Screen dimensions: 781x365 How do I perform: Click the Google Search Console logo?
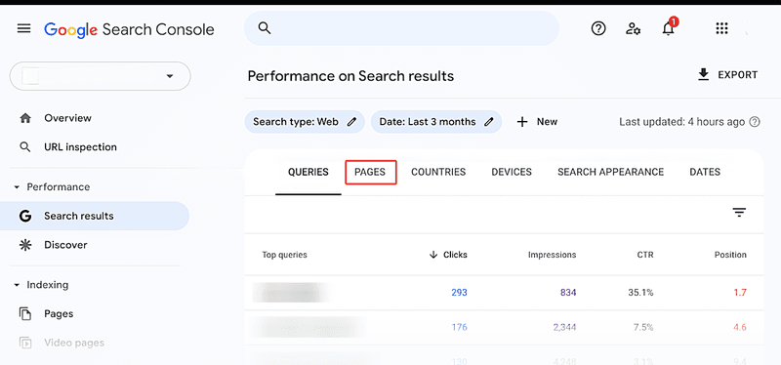coord(129,30)
